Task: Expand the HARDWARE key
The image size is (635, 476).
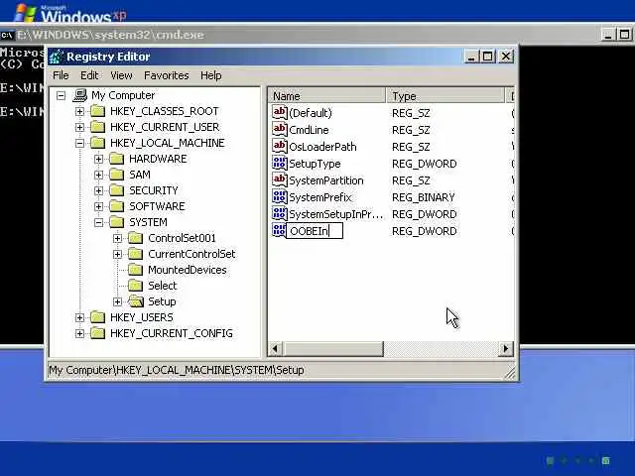Action: click(x=98, y=159)
